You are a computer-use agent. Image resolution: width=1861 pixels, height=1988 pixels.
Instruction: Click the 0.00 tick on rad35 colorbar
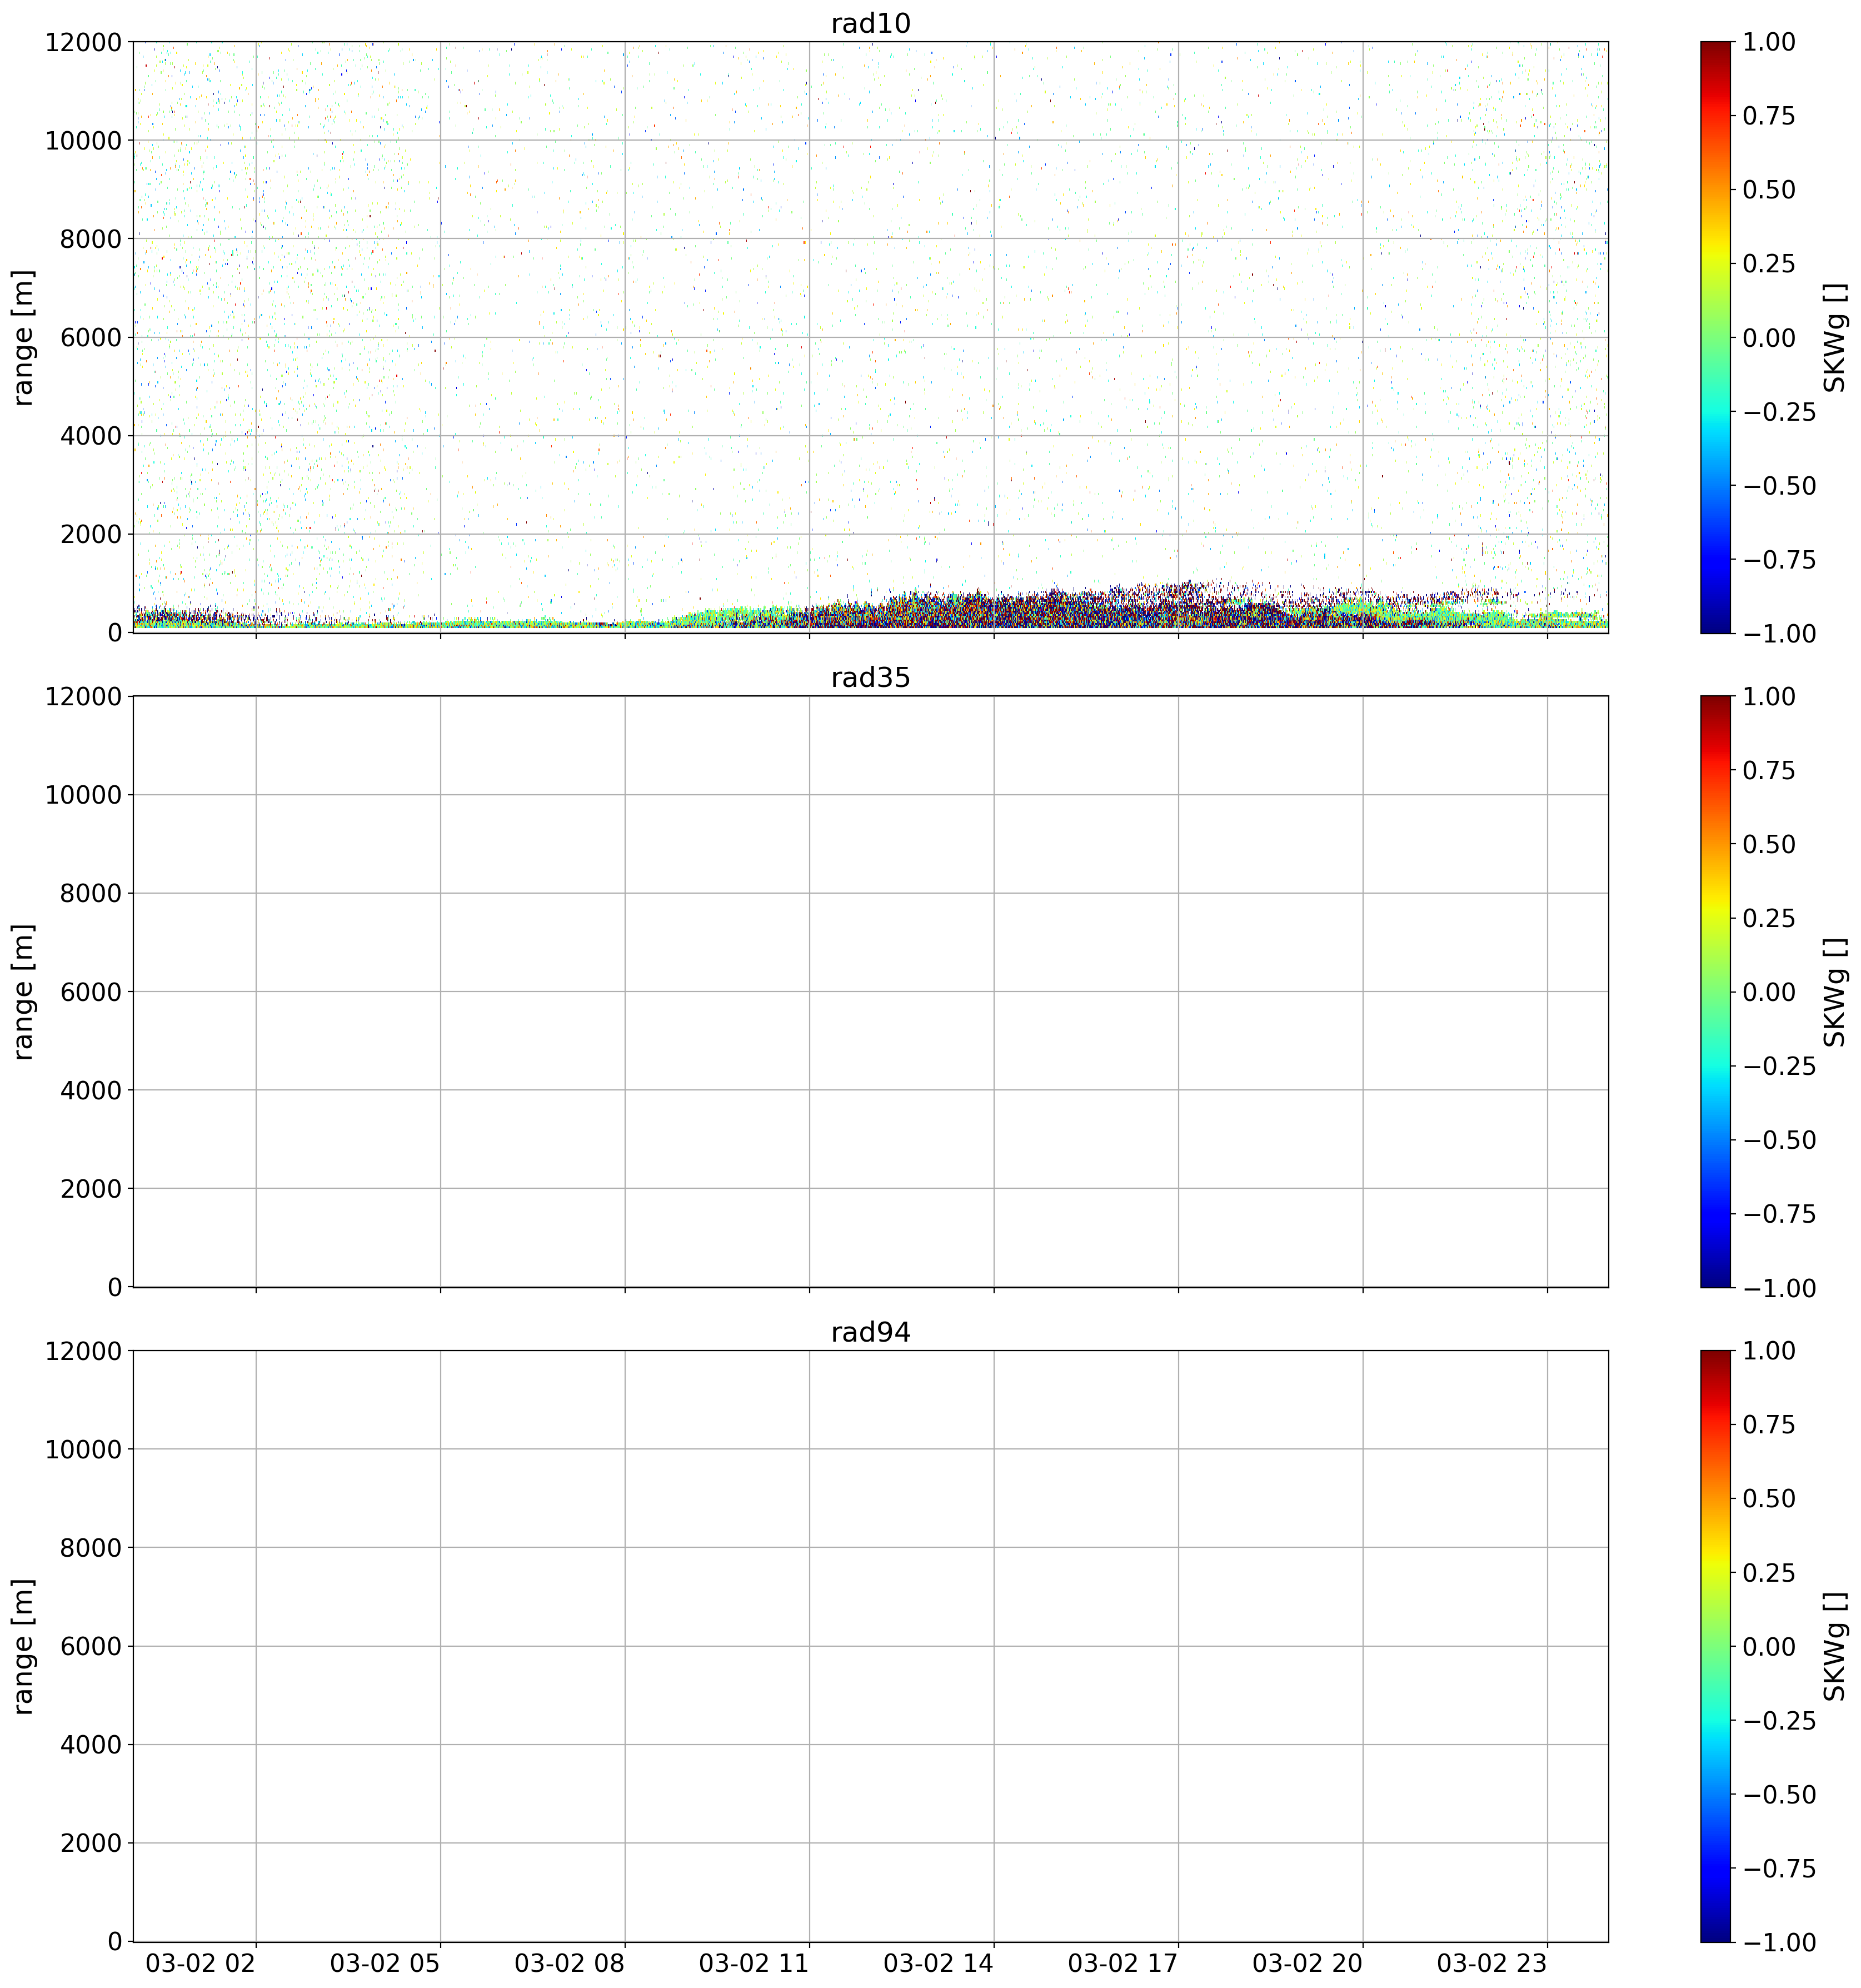(x=1769, y=992)
